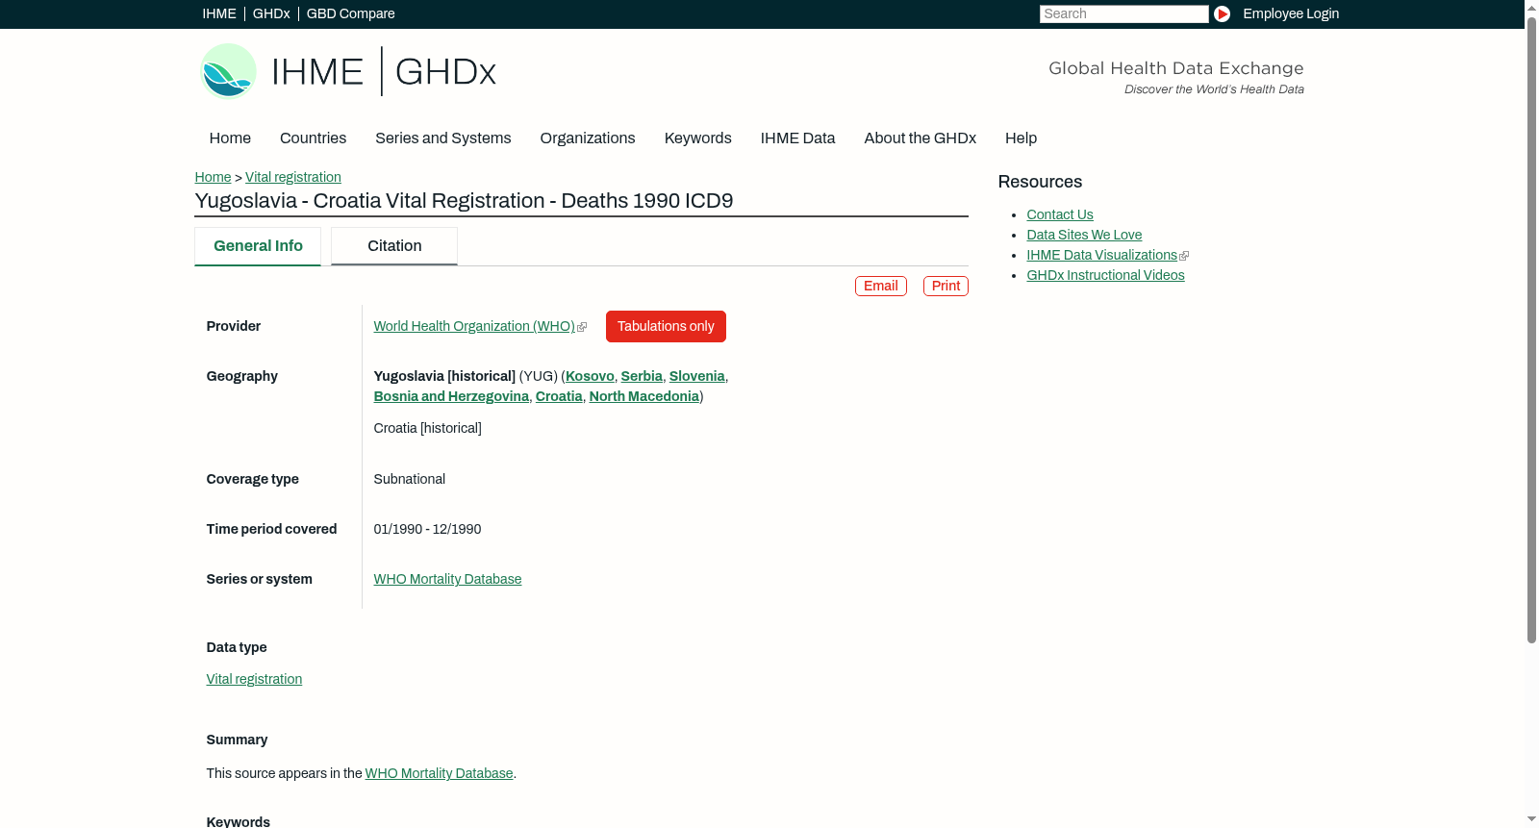Go to the Home menu item
Viewport: 1539px width, 828px height.
(x=230, y=138)
